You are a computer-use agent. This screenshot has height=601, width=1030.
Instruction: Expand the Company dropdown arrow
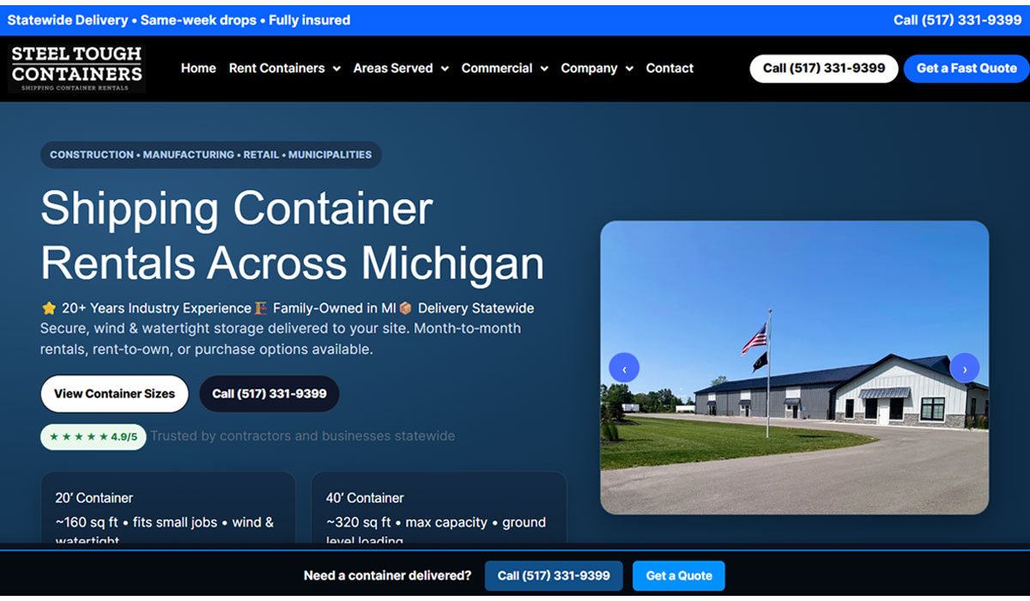[629, 69]
